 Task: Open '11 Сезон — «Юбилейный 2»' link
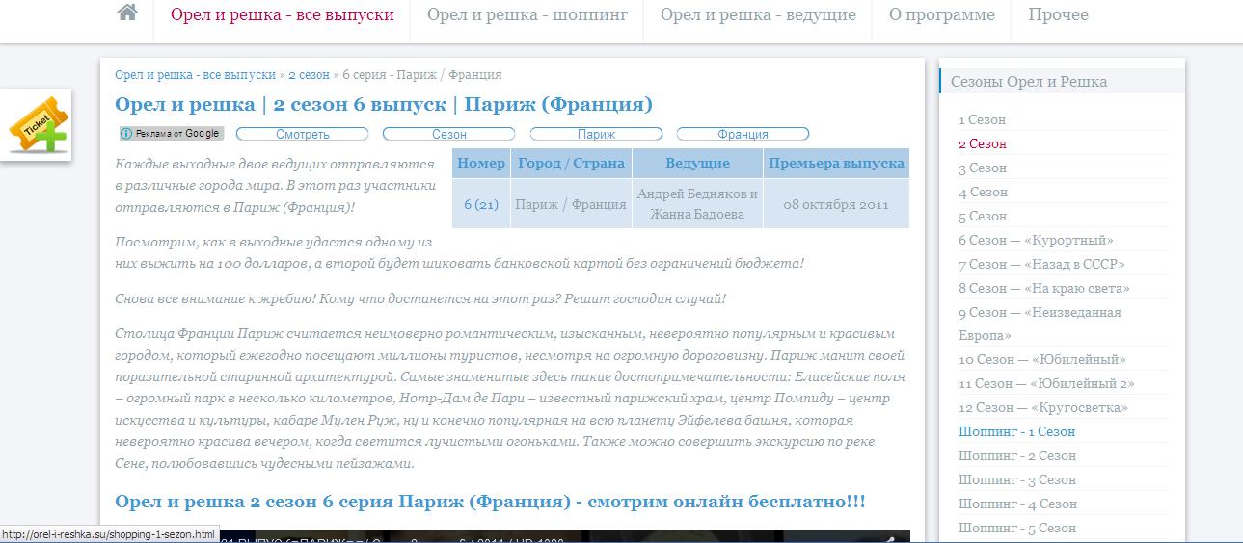(x=1046, y=384)
